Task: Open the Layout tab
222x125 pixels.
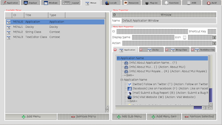Action: (x=71, y=3)
